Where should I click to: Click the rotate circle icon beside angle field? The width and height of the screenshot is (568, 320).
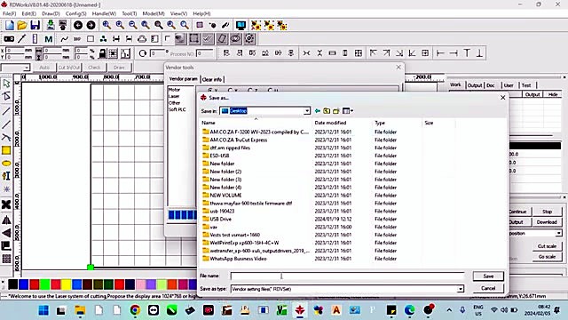(x=143, y=53)
